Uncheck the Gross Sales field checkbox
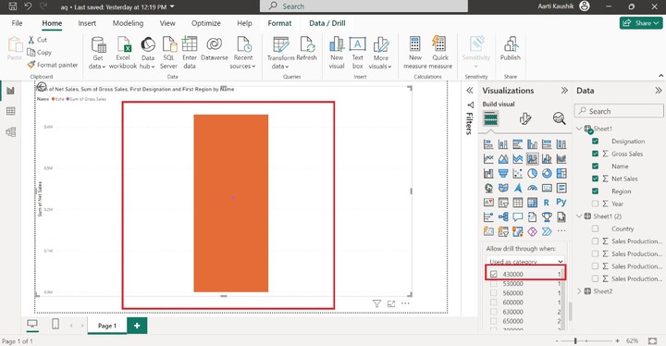This screenshot has width=666, height=346. 595,154
